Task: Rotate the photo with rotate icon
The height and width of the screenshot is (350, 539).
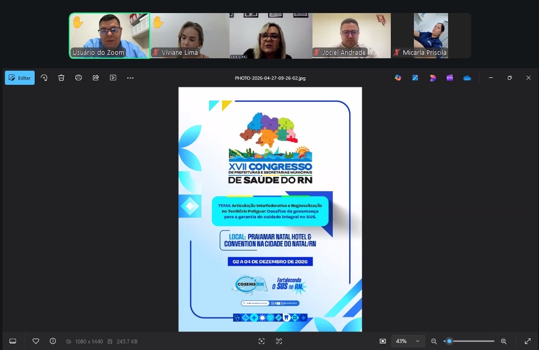Action: (44, 78)
